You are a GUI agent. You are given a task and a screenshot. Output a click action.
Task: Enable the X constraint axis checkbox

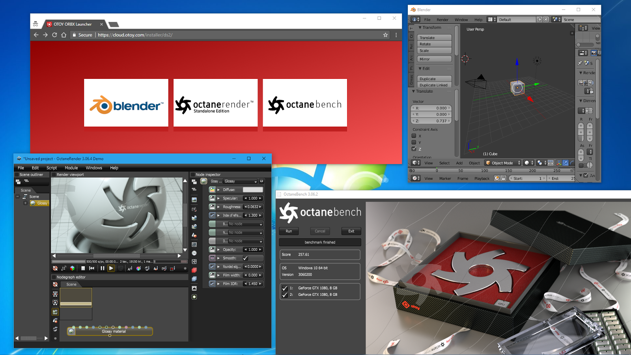[414, 136]
